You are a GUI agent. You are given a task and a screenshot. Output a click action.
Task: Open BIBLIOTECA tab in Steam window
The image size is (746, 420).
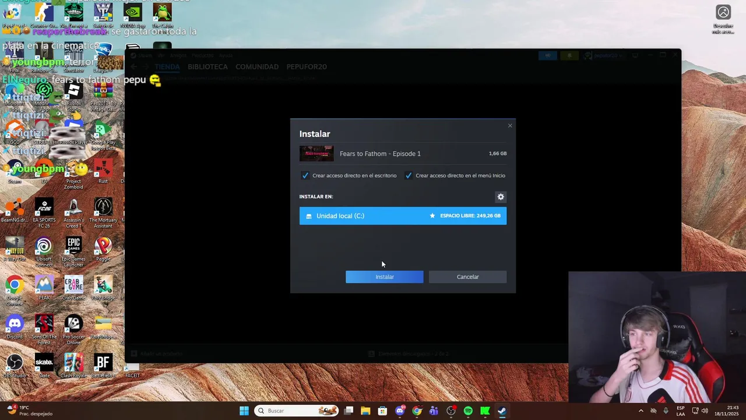pyautogui.click(x=207, y=66)
